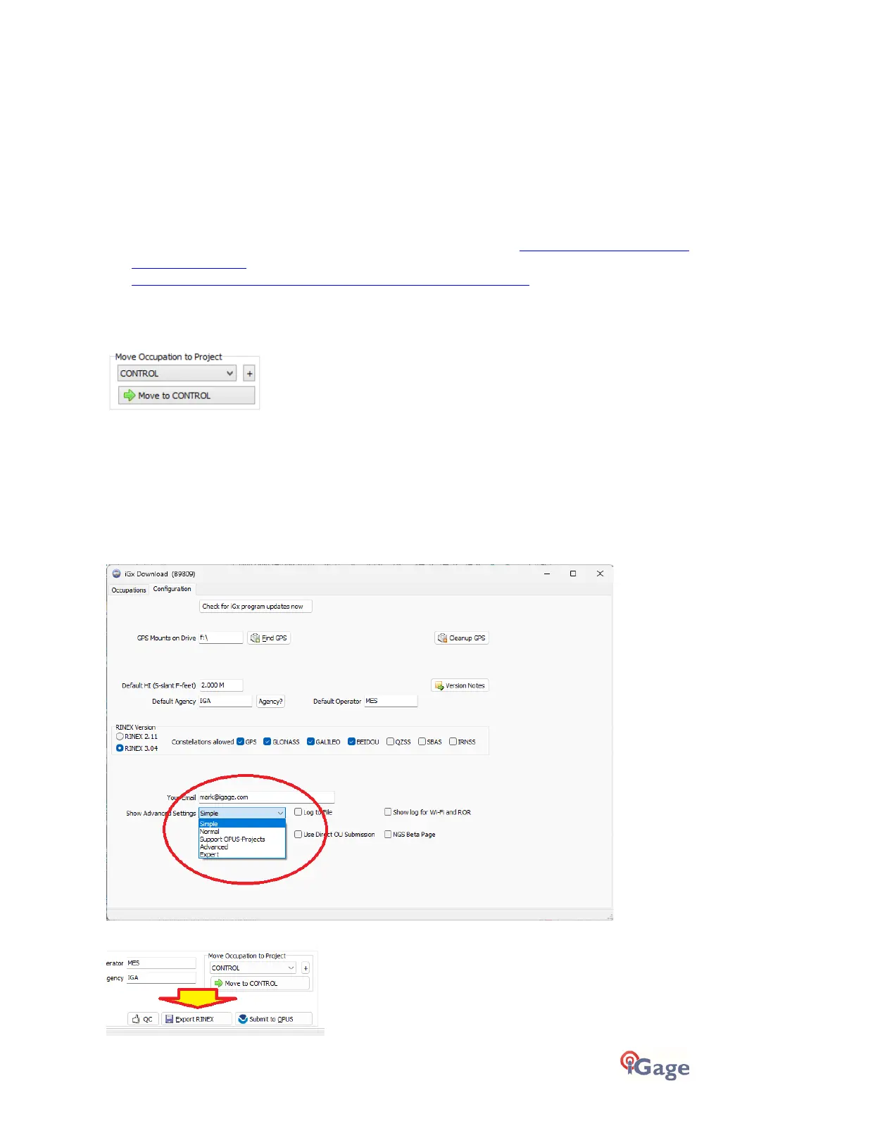The height and width of the screenshot is (1140, 887).
Task: Click the Agency field containing IGA beside QC
Action: pyautogui.click(x=161, y=978)
